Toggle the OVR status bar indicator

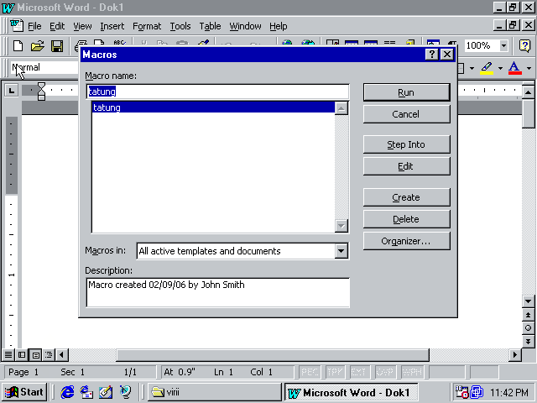(x=384, y=372)
